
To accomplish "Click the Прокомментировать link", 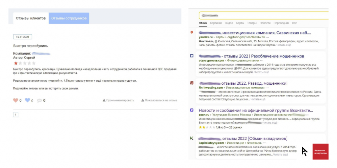I will tap(118, 100).
